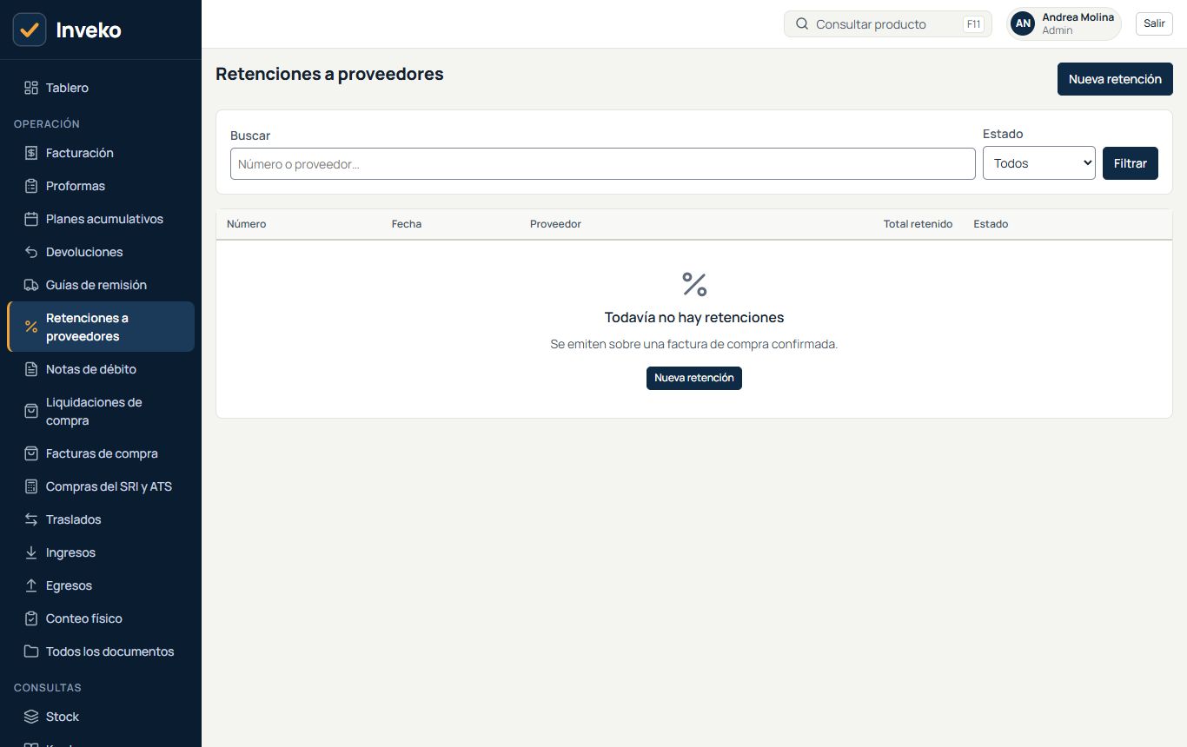The width and height of the screenshot is (1187, 747).
Task: Click the AN user avatar
Action: 1024,24
